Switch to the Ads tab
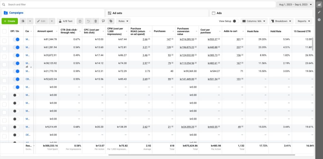Image resolution: width=323 pixels, height=159 pixels. [x=219, y=13]
